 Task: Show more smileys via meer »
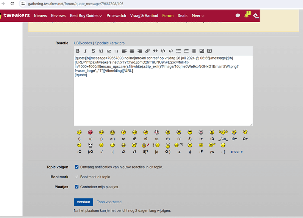(237, 152)
